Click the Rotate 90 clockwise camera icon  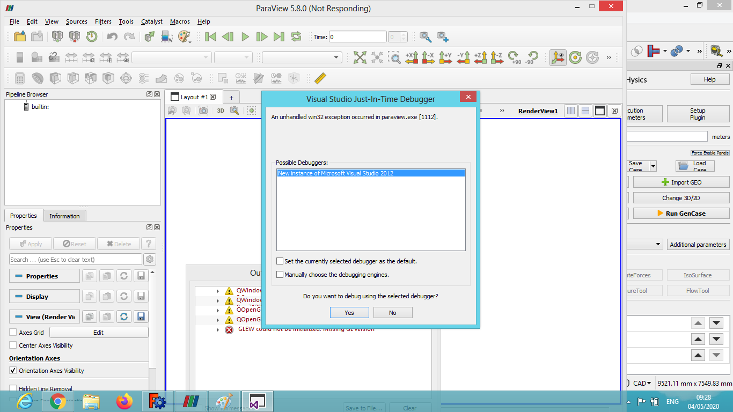coord(514,57)
